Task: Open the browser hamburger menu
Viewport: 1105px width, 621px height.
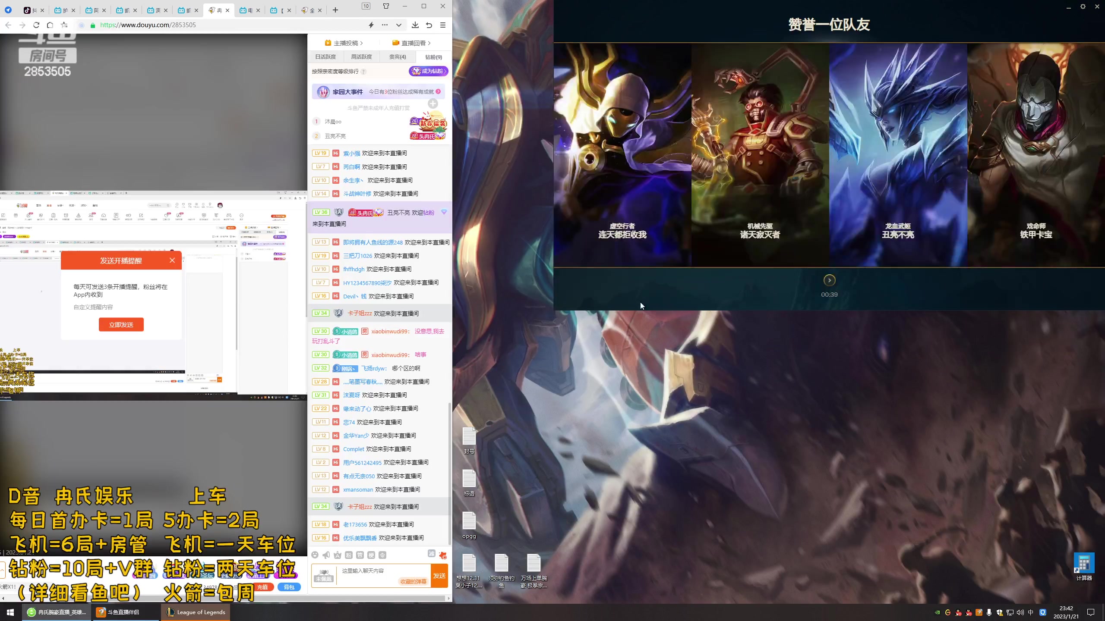Action: click(x=443, y=25)
